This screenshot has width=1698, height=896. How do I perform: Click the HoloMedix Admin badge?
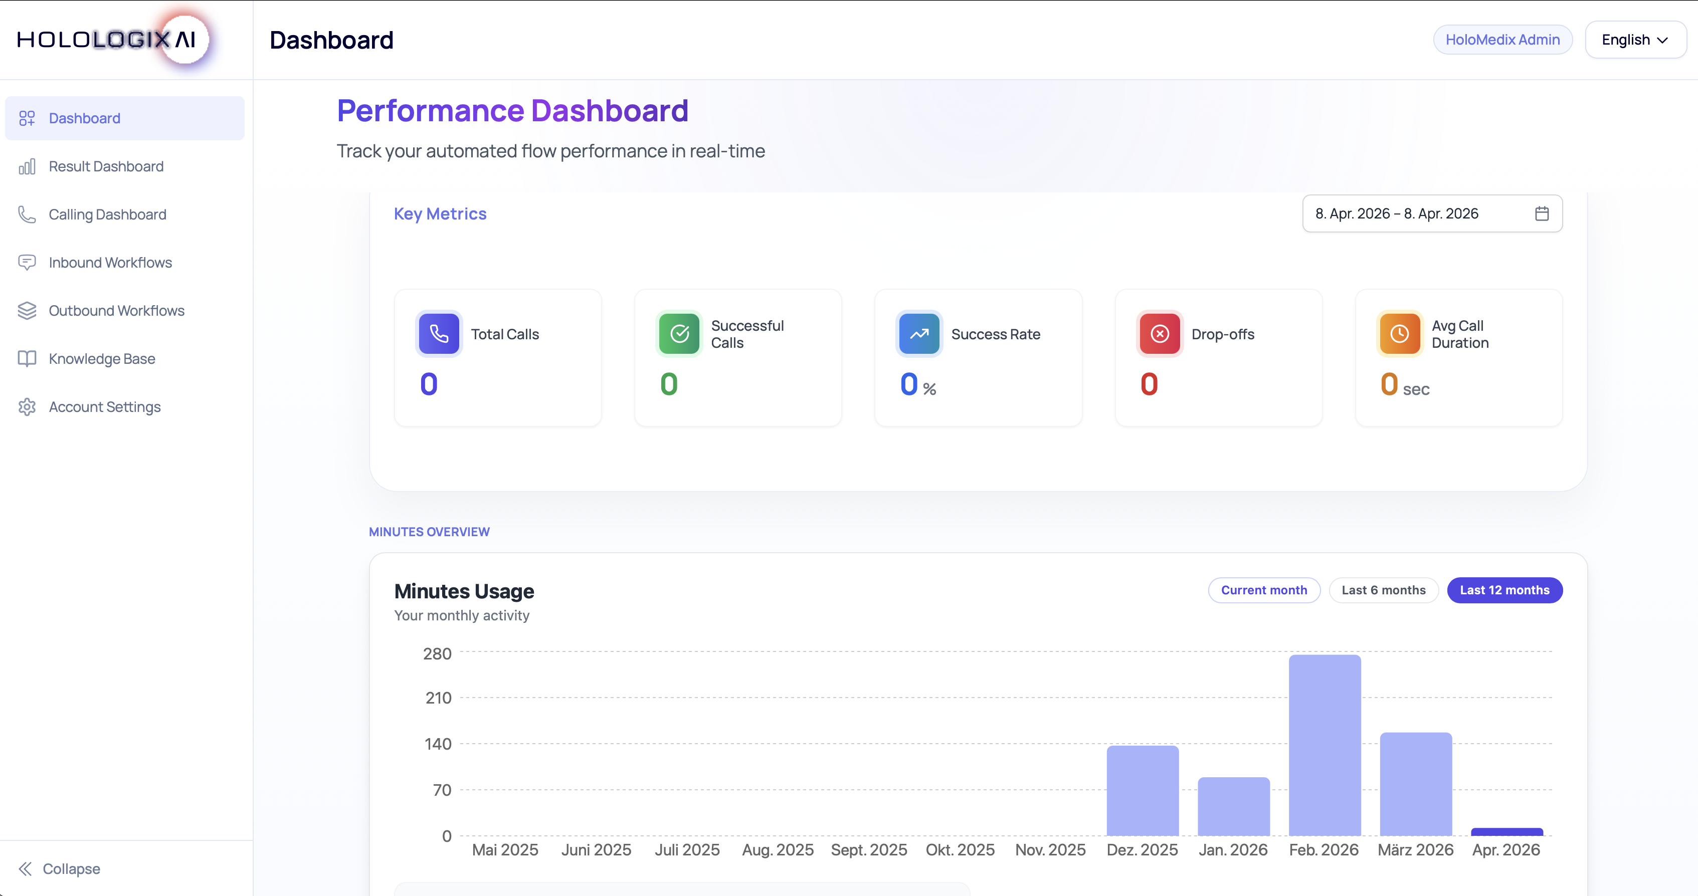click(1502, 40)
